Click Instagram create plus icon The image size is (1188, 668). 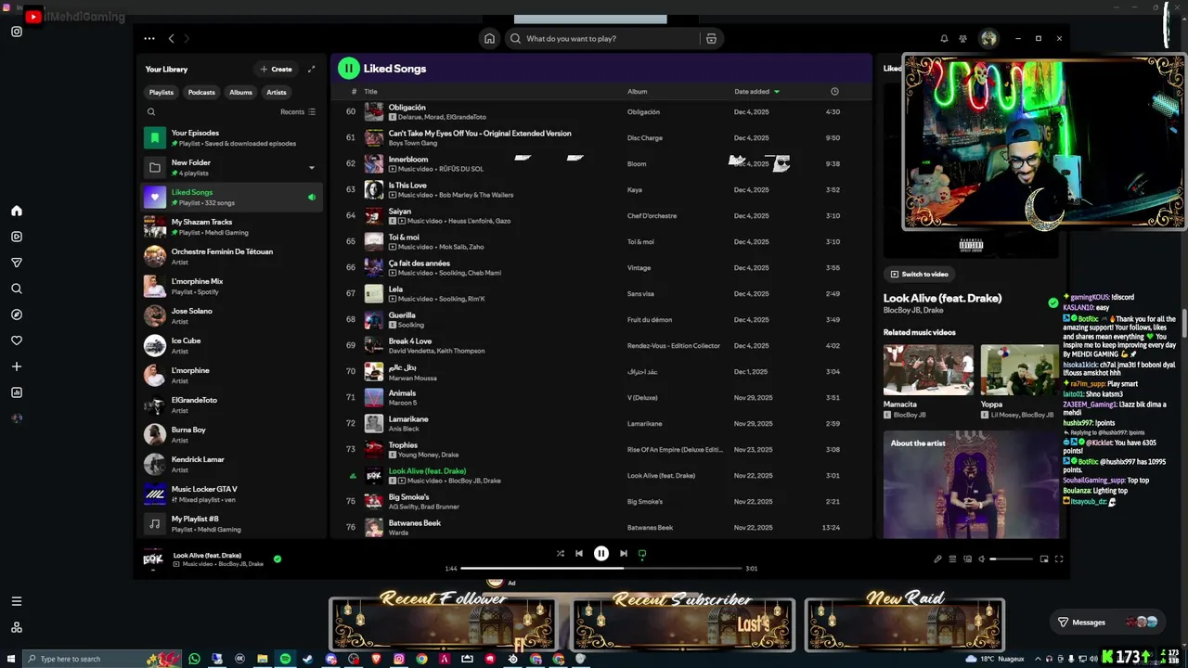pyautogui.click(x=17, y=366)
